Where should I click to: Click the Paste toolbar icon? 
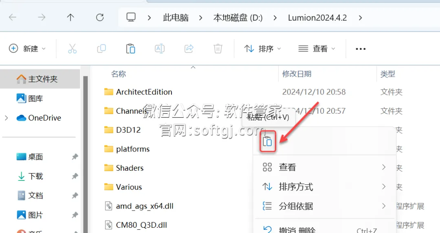coord(130,48)
